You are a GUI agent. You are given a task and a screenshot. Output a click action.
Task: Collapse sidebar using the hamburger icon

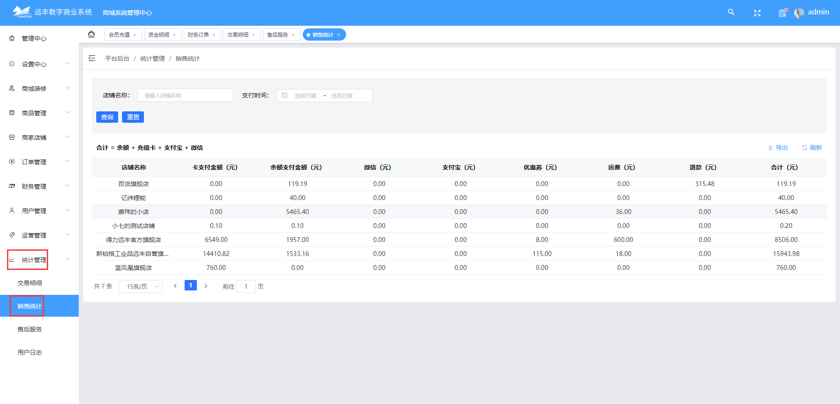point(92,58)
